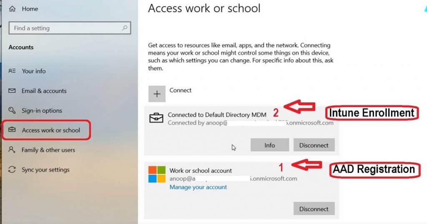Click the Microsoft logo of Work or school account
The width and height of the screenshot is (427, 224).
pyautogui.click(x=157, y=174)
